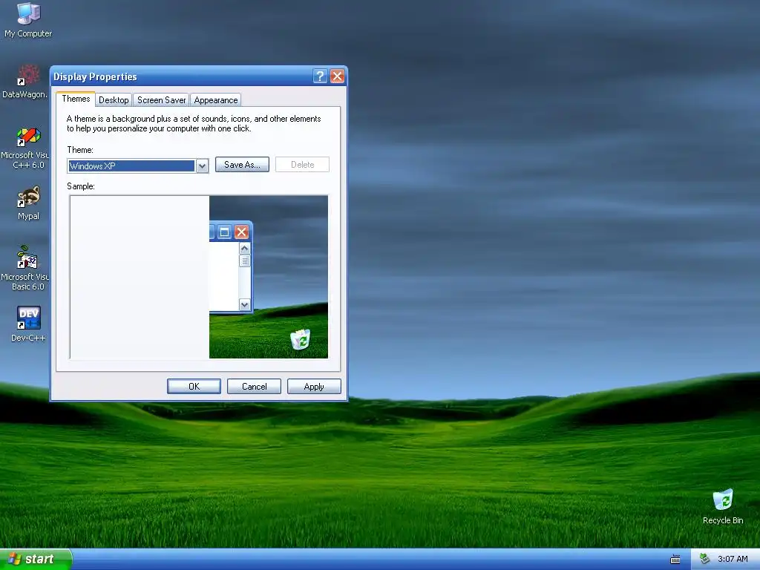Click the Windows XP theme field
Viewport: 760px width, 570px height.
(x=131, y=166)
